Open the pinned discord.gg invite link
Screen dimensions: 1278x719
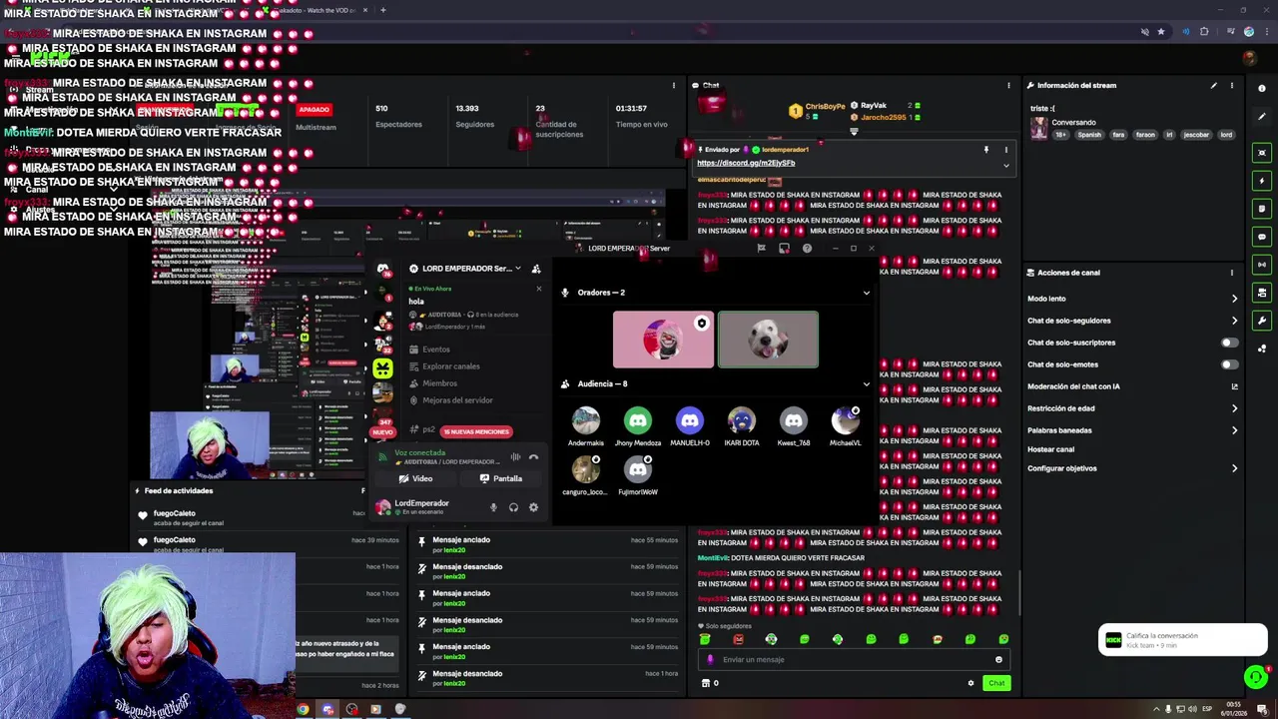[746, 163]
